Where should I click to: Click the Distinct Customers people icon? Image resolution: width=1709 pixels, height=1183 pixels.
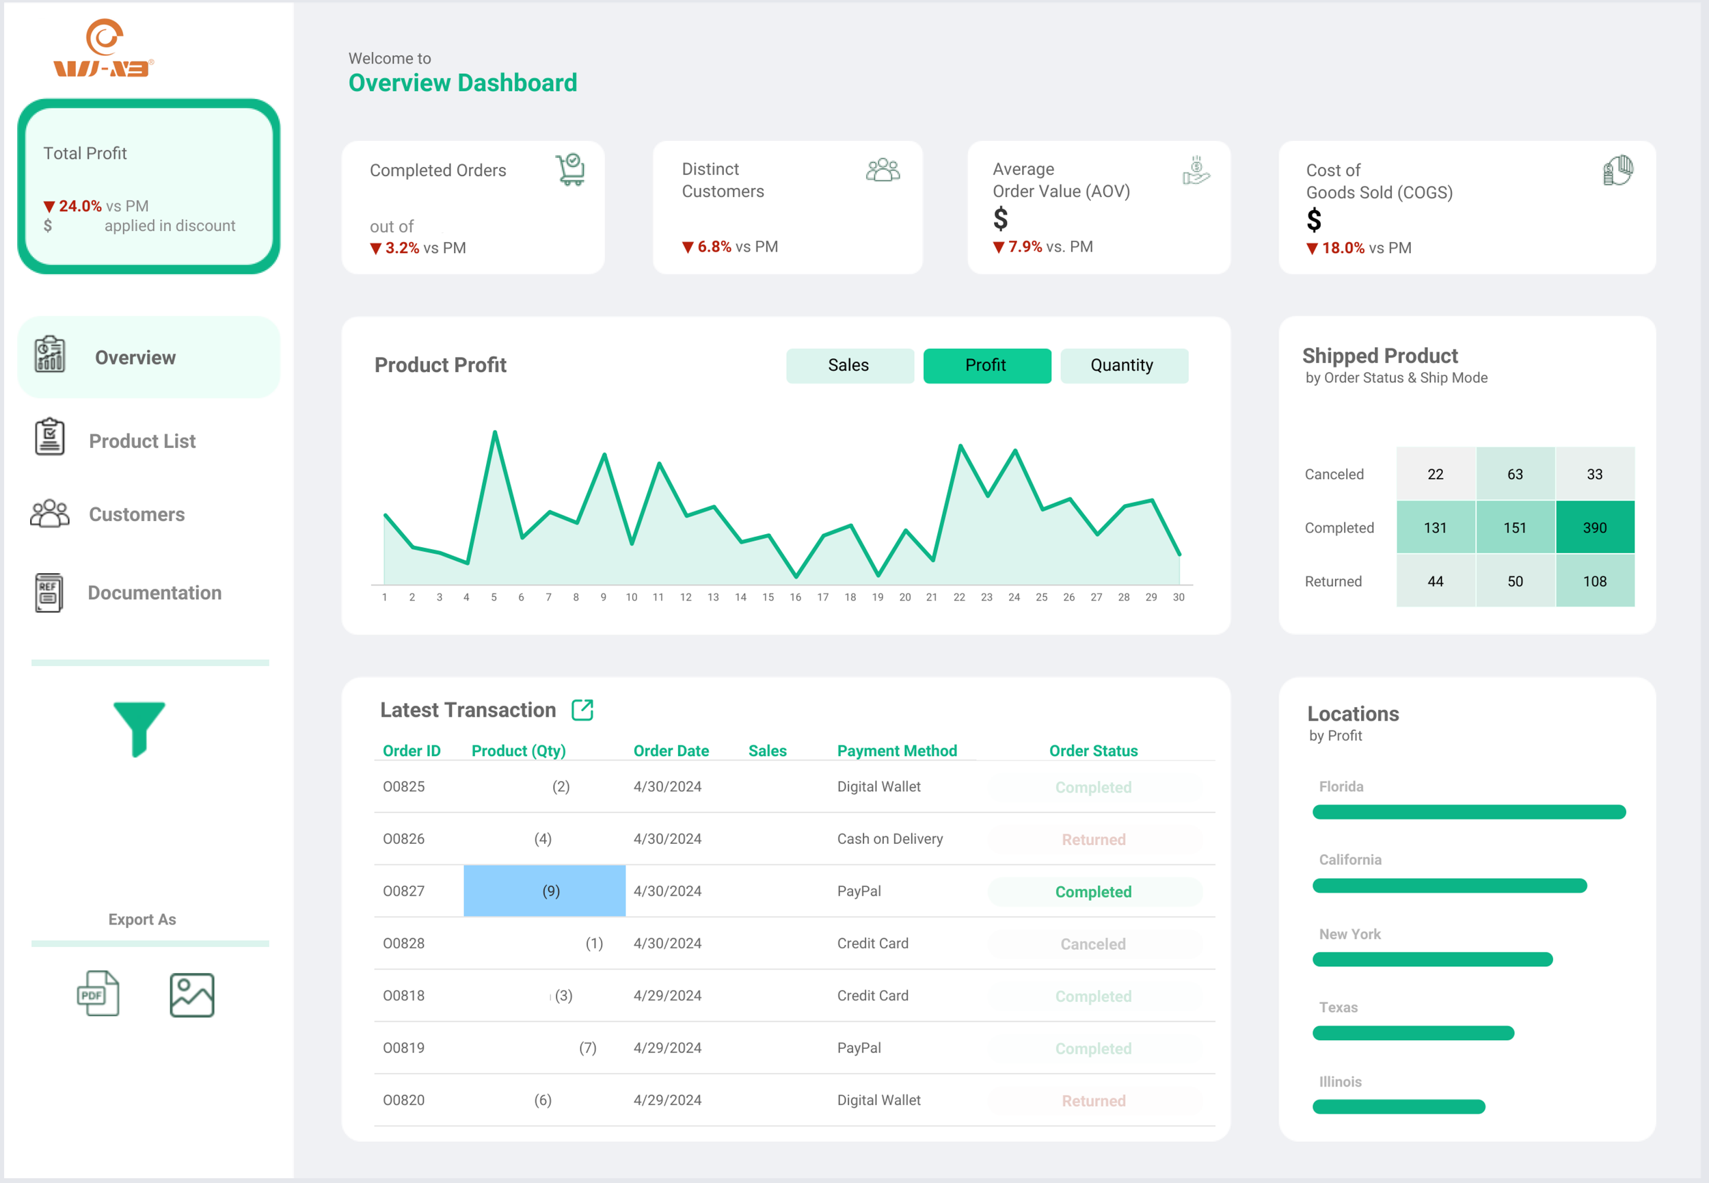(883, 170)
